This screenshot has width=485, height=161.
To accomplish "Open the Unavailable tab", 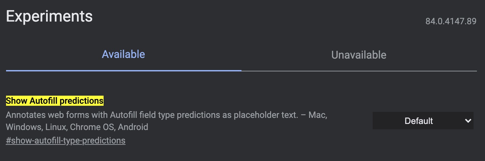I will pyautogui.click(x=359, y=55).
